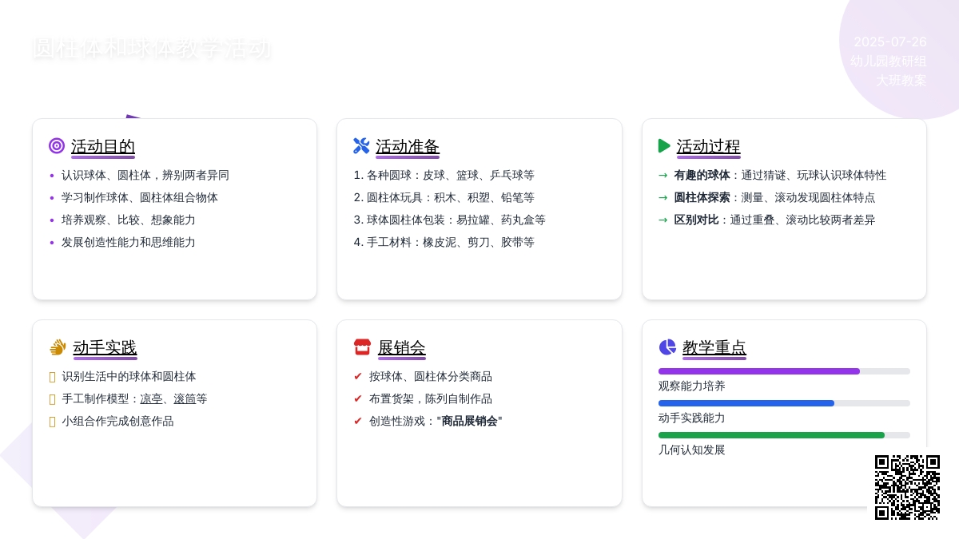Click the bold text 有趣的球体
Viewport: 959px width, 539px height.
click(702, 175)
